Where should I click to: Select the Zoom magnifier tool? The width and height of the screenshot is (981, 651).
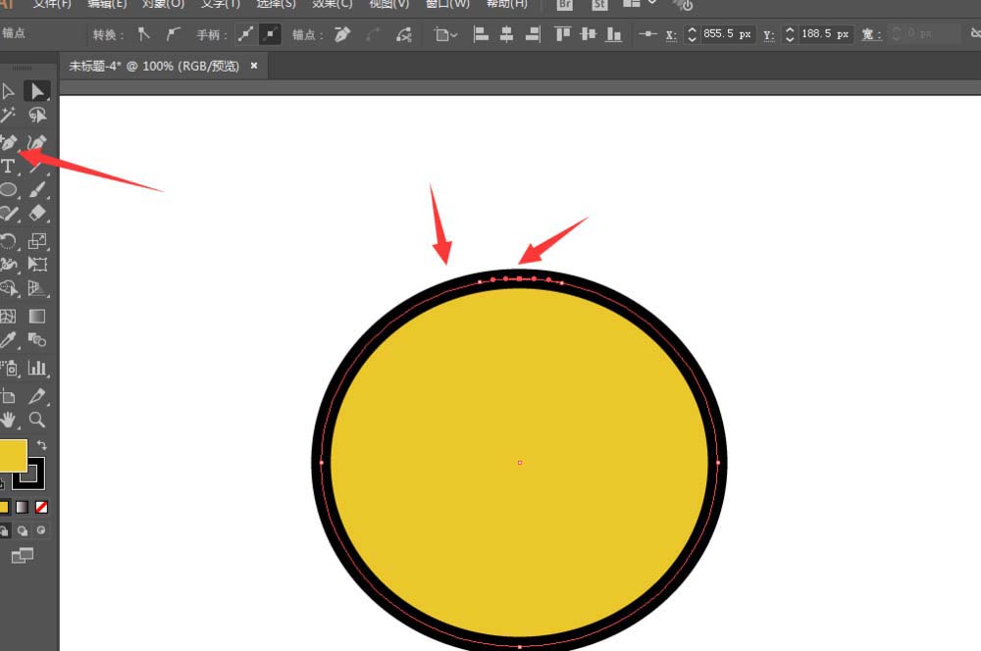pyautogui.click(x=37, y=420)
